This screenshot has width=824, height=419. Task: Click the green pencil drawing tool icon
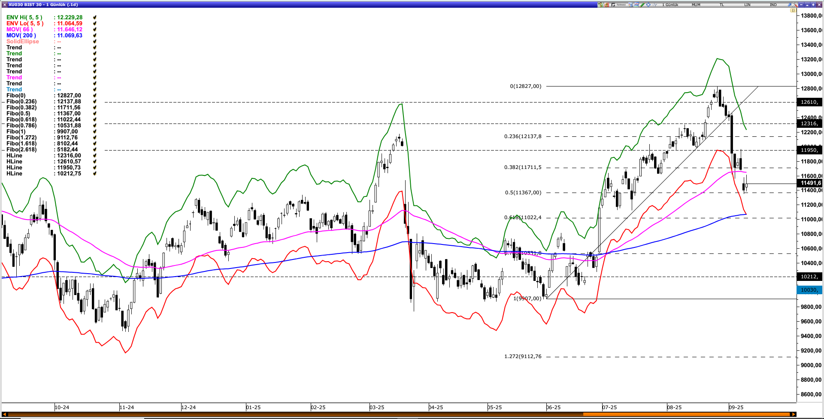pos(642,5)
